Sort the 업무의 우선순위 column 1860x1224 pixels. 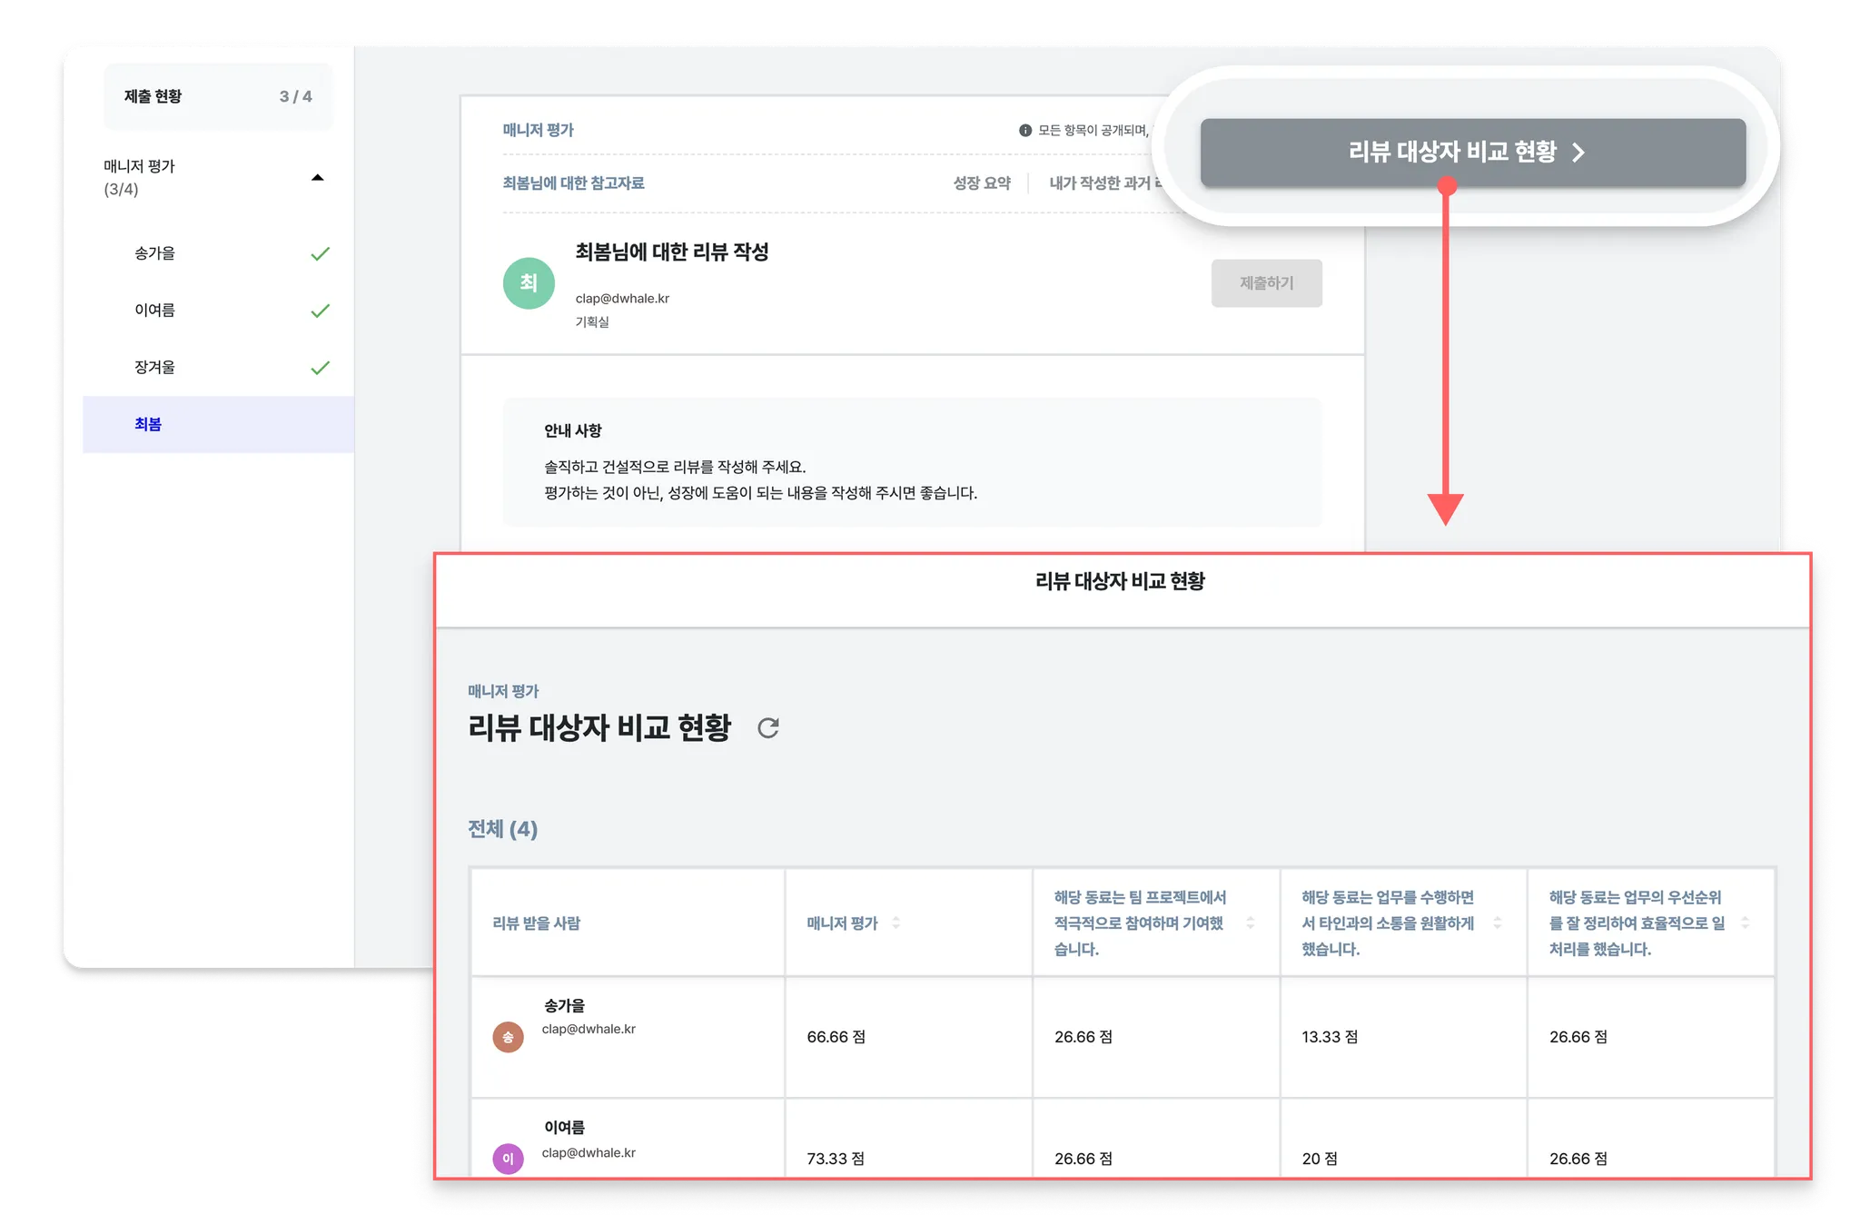pyautogui.click(x=1745, y=923)
